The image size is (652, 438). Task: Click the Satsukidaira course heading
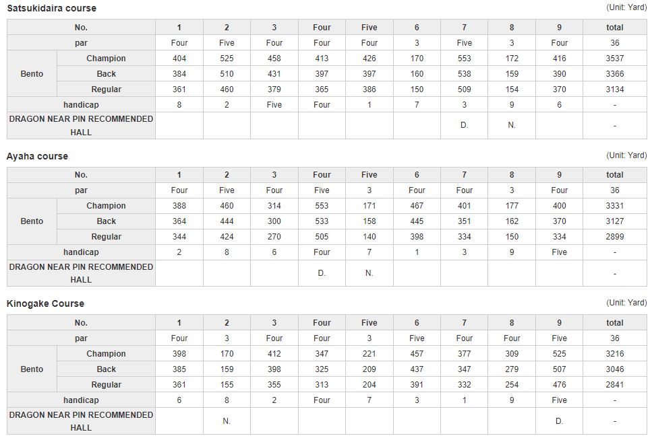point(51,8)
